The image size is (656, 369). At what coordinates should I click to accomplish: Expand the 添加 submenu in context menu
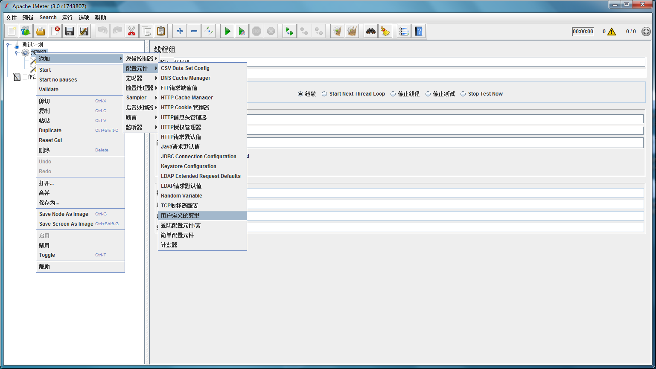click(x=80, y=58)
